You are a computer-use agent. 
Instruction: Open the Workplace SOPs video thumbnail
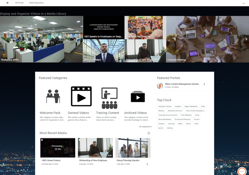click(41, 39)
